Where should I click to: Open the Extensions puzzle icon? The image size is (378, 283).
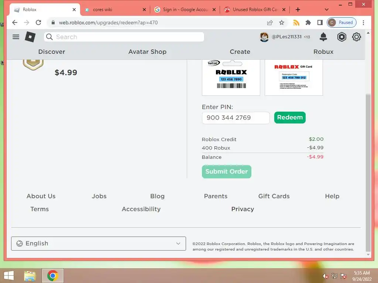(308, 22)
